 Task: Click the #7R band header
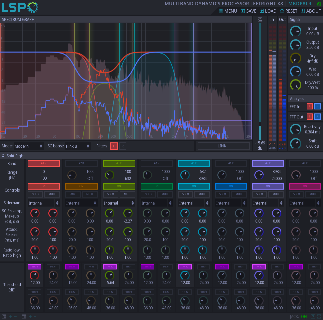pyautogui.click(x=268, y=163)
